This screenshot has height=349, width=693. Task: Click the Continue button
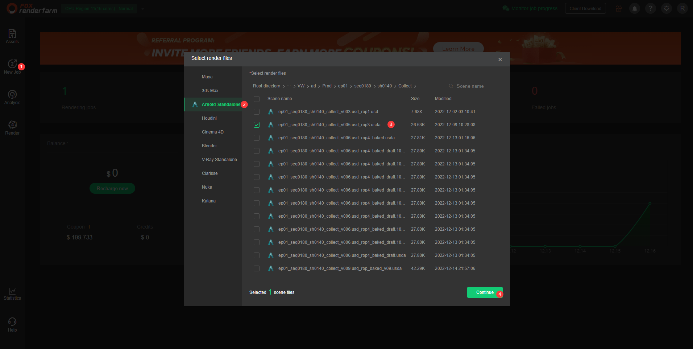point(485,292)
